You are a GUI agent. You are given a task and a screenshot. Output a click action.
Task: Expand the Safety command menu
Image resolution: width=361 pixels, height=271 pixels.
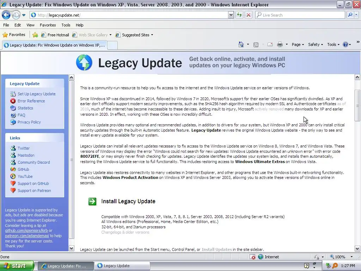(316, 44)
